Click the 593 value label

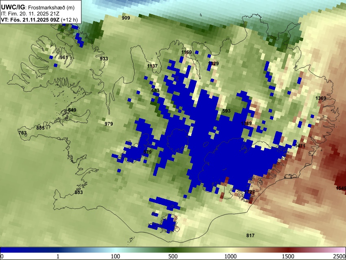tap(226, 111)
